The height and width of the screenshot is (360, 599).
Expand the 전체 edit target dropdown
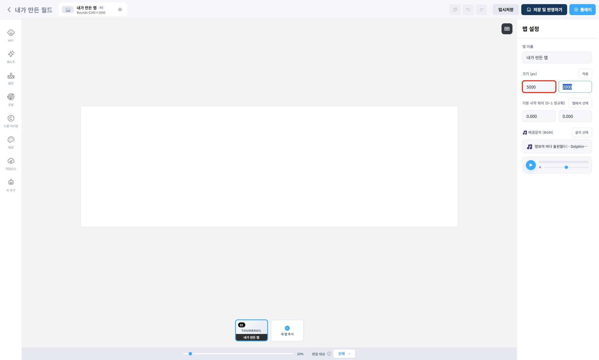(344, 354)
